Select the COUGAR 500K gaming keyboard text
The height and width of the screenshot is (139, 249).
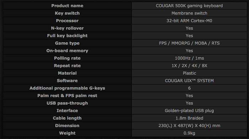(x=189, y=6)
